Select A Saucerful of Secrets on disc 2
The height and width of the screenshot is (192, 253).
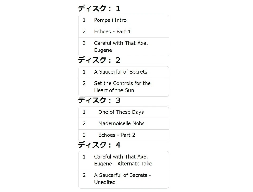(124, 72)
